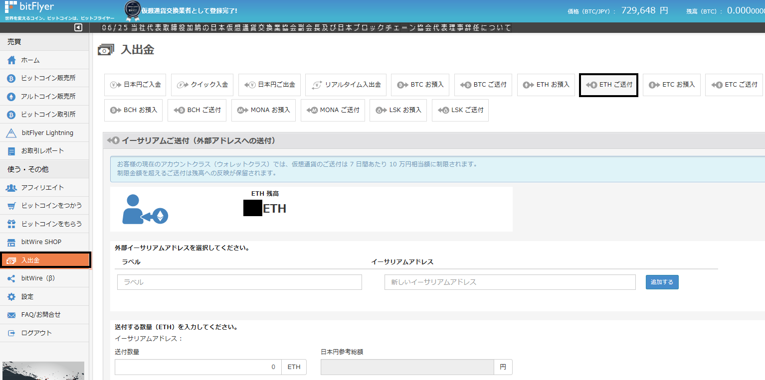Open the LSK お預入 tab
This screenshot has height=380, width=765.
[398, 110]
